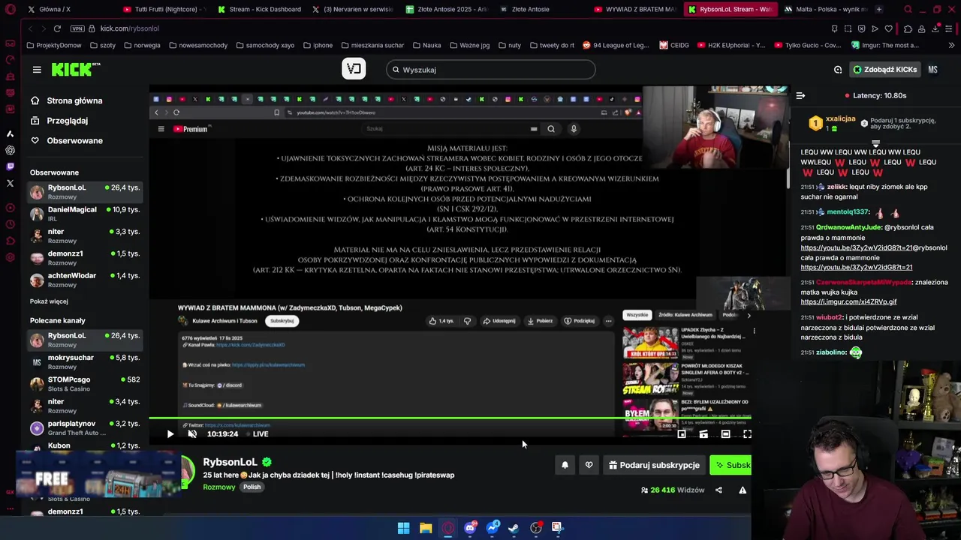Share the stream via share icon
The width and height of the screenshot is (961, 540).
pos(718,490)
